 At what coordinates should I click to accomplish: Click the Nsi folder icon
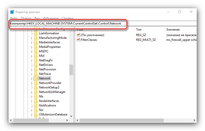[x=36, y=110]
